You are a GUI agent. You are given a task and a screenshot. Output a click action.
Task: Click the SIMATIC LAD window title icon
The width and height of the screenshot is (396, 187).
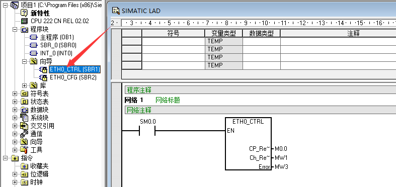click(116, 11)
